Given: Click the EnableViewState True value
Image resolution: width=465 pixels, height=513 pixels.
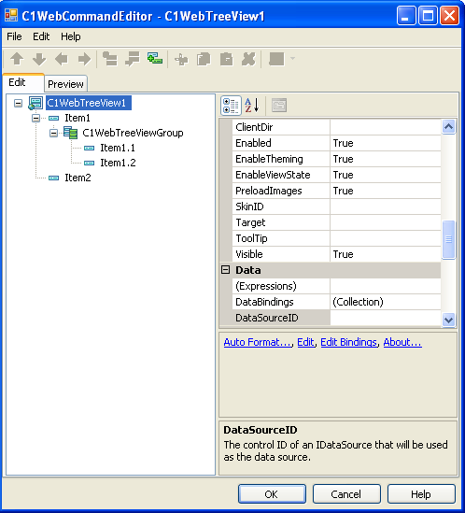Looking at the screenshot, I should [x=386, y=175].
